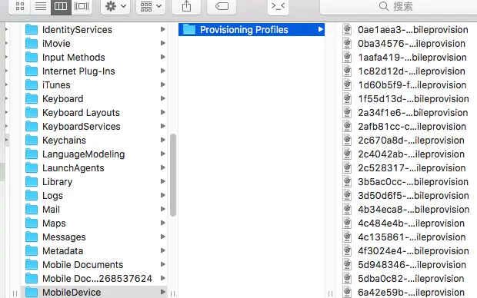477x298 pixels.
Task: Select the Mobile Doc...268537624 folder
Action: tap(94, 278)
